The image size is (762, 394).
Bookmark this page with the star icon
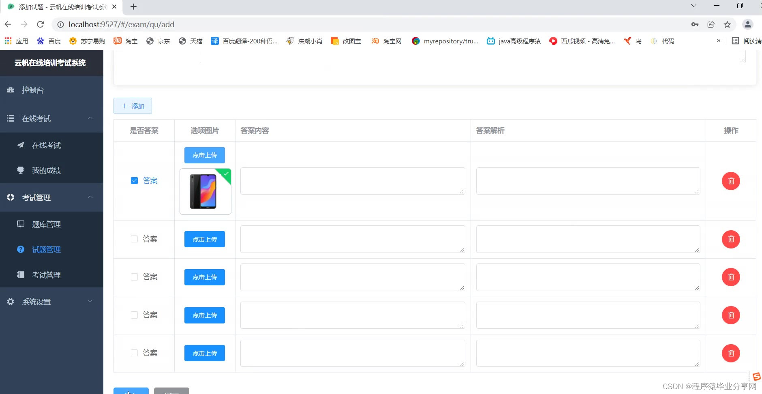(x=727, y=24)
